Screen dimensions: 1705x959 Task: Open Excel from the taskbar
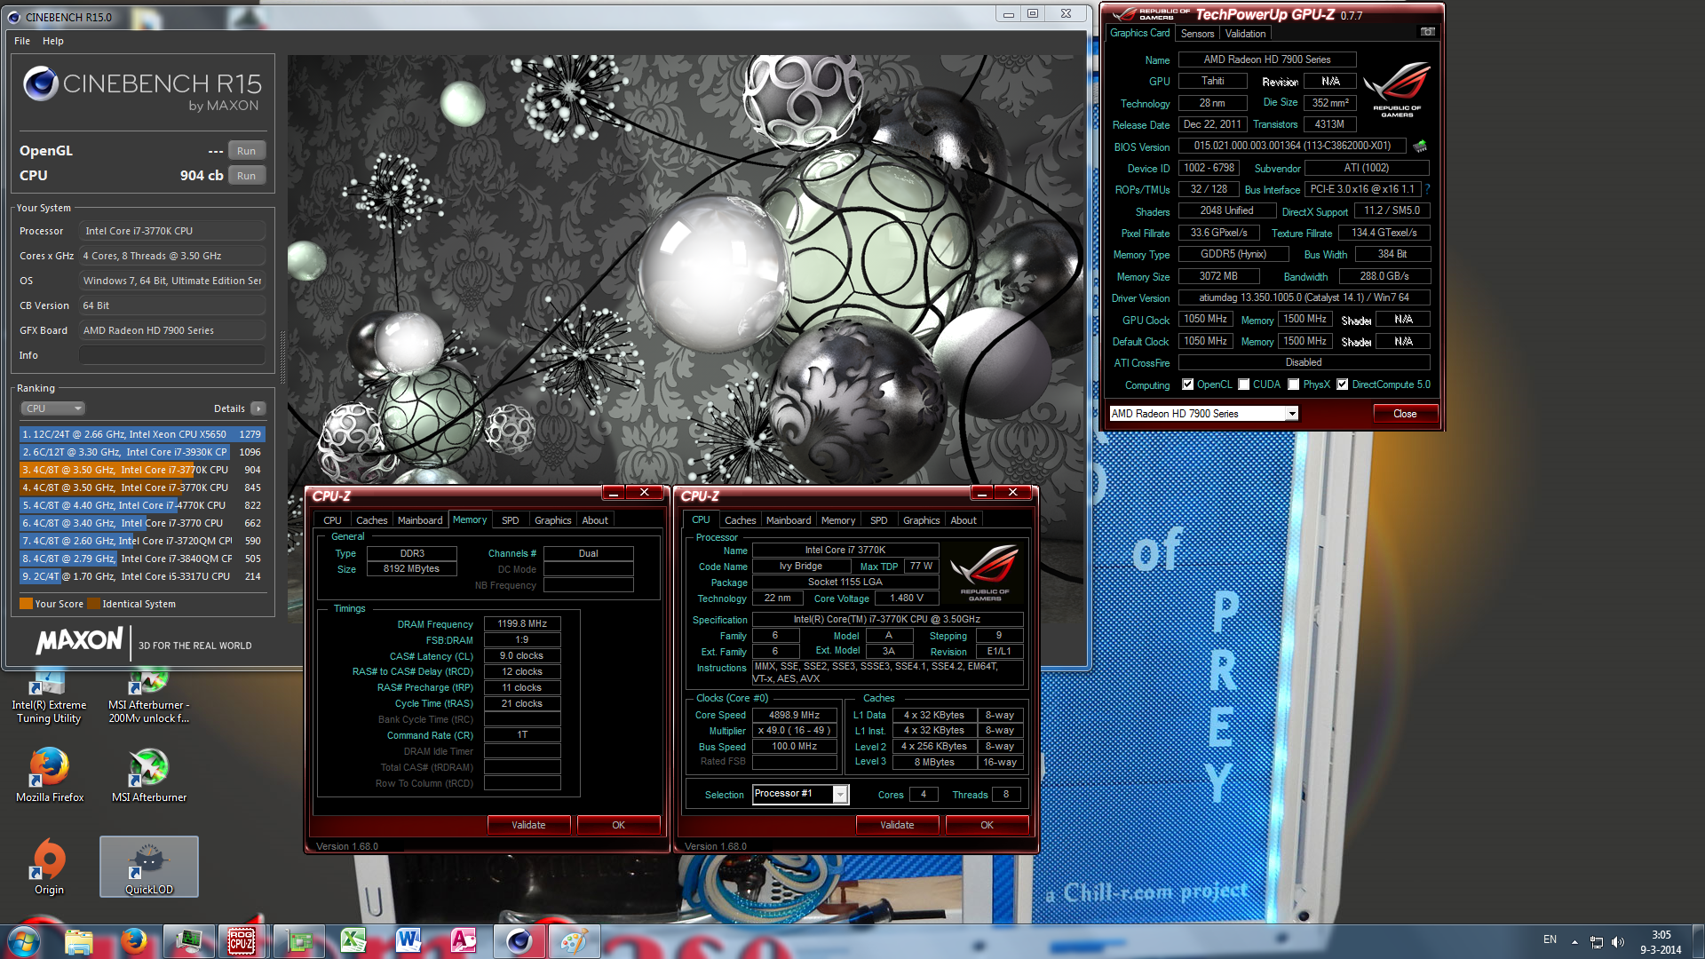(x=353, y=941)
